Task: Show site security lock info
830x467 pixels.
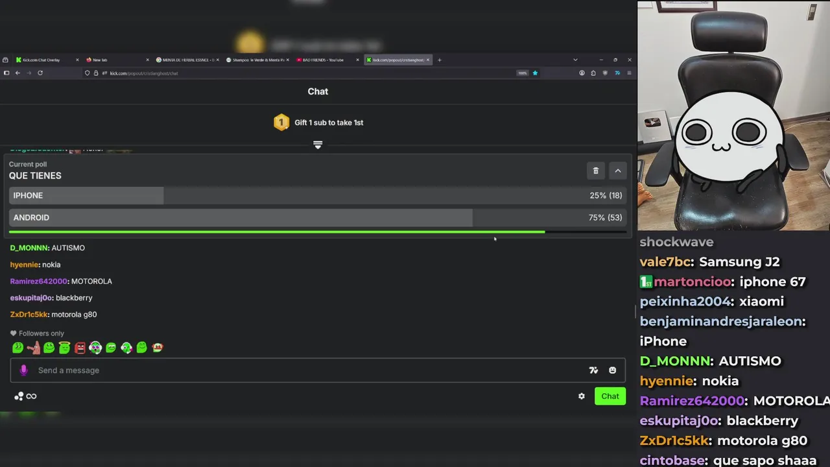Action: pyautogui.click(x=96, y=73)
